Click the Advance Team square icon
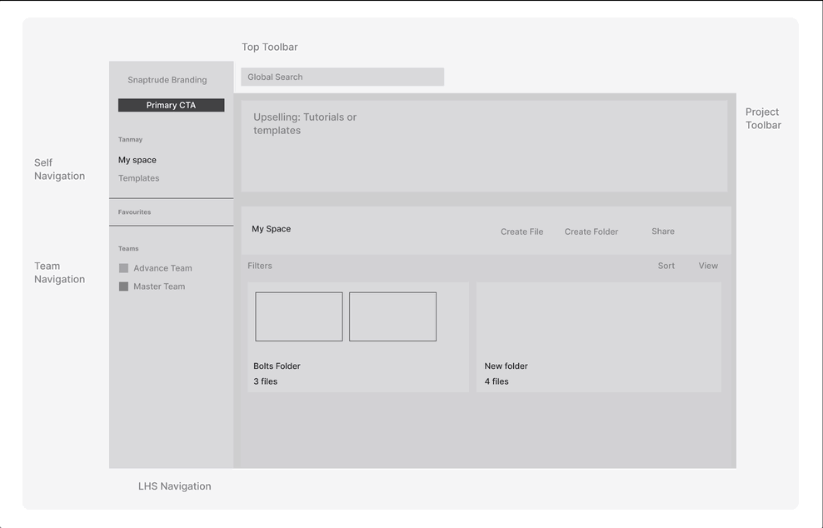Viewport: 823px width, 528px height. (124, 268)
